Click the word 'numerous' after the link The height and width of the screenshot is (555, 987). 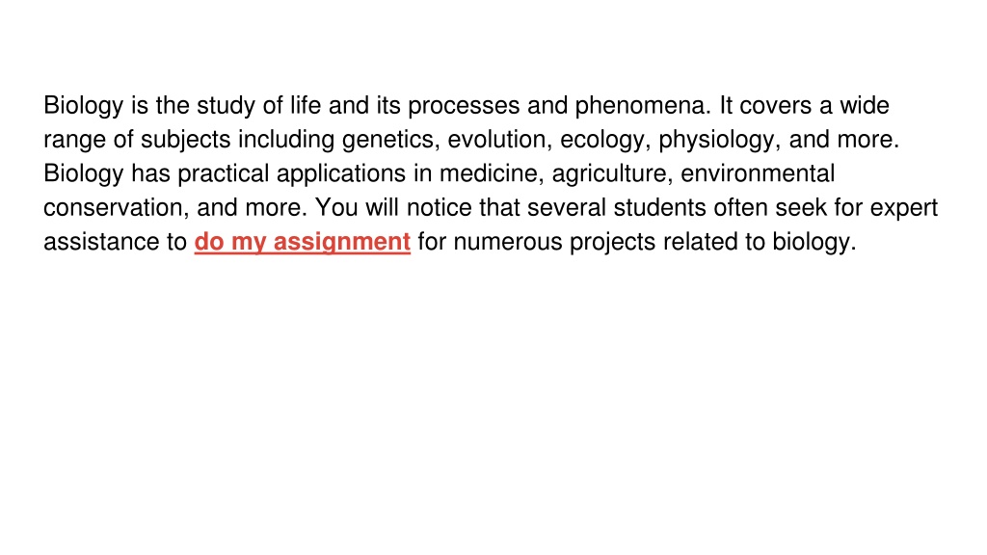(x=508, y=242)
